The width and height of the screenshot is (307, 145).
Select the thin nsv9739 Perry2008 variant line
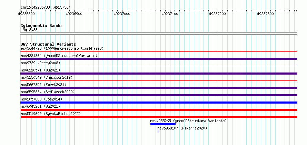tap(159, 66)
